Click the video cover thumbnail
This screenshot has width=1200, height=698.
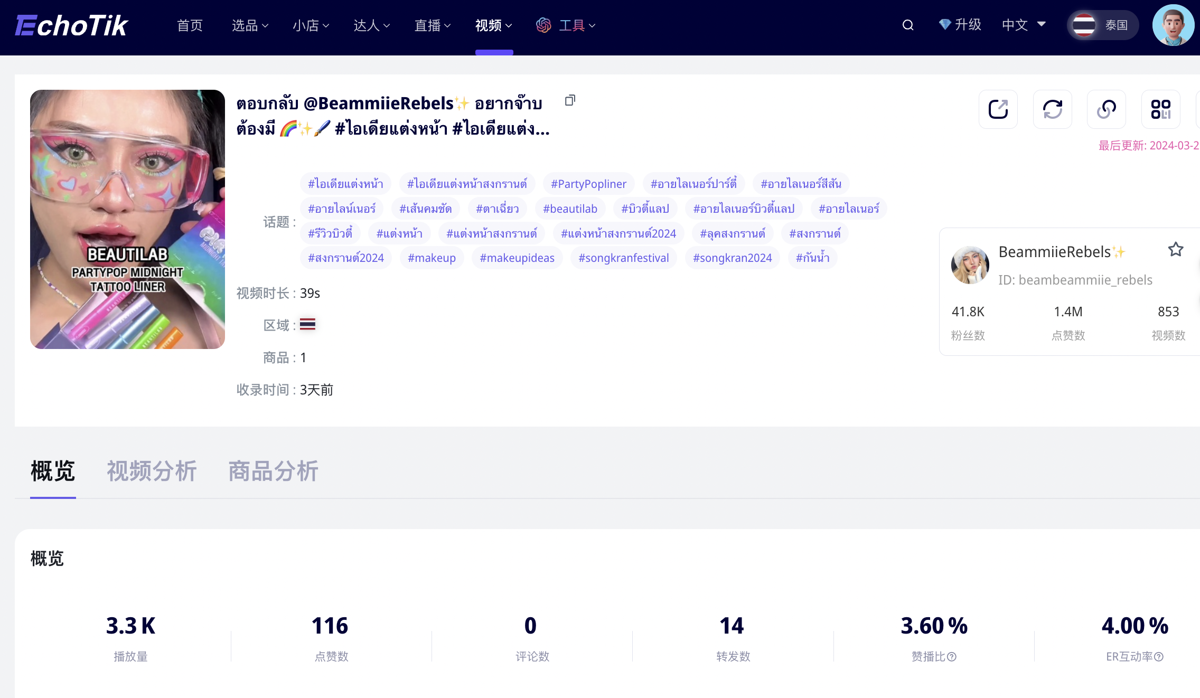tap(127, 219)
